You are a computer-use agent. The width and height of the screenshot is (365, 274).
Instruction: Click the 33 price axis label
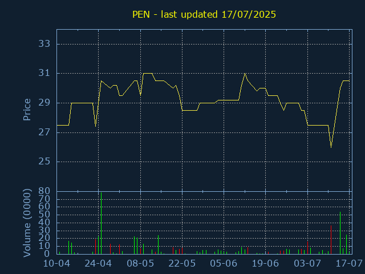click(x=44, y=43)
